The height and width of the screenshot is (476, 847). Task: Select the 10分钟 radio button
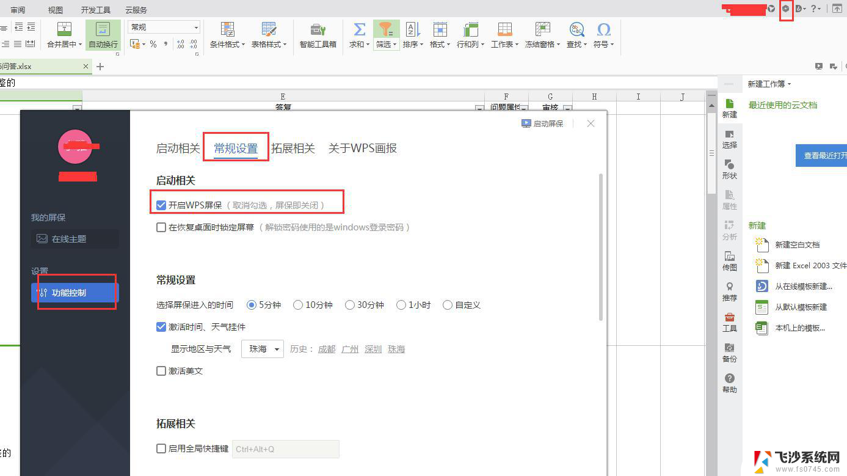(298, 305)
